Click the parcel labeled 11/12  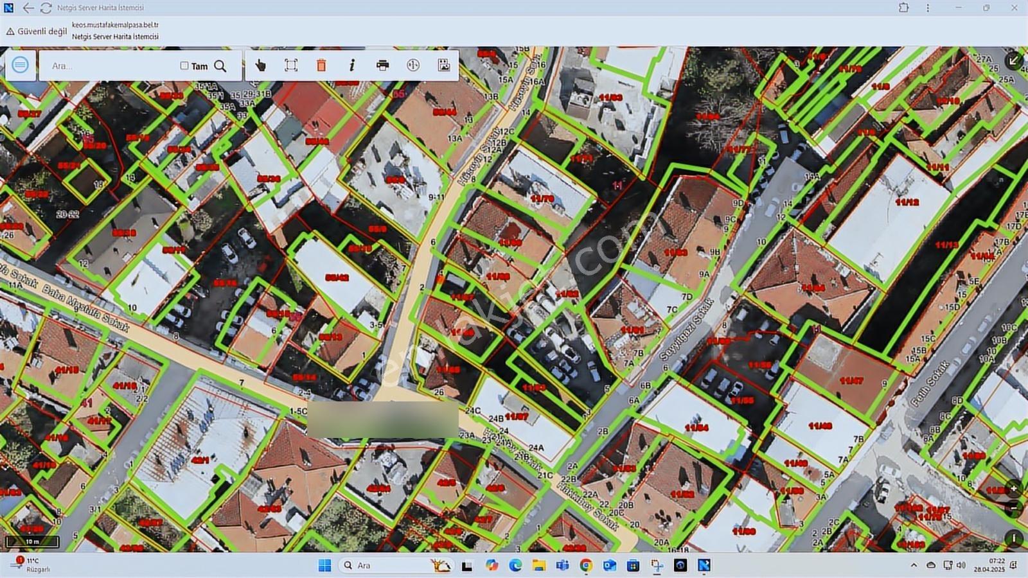[x=907, y=202]
